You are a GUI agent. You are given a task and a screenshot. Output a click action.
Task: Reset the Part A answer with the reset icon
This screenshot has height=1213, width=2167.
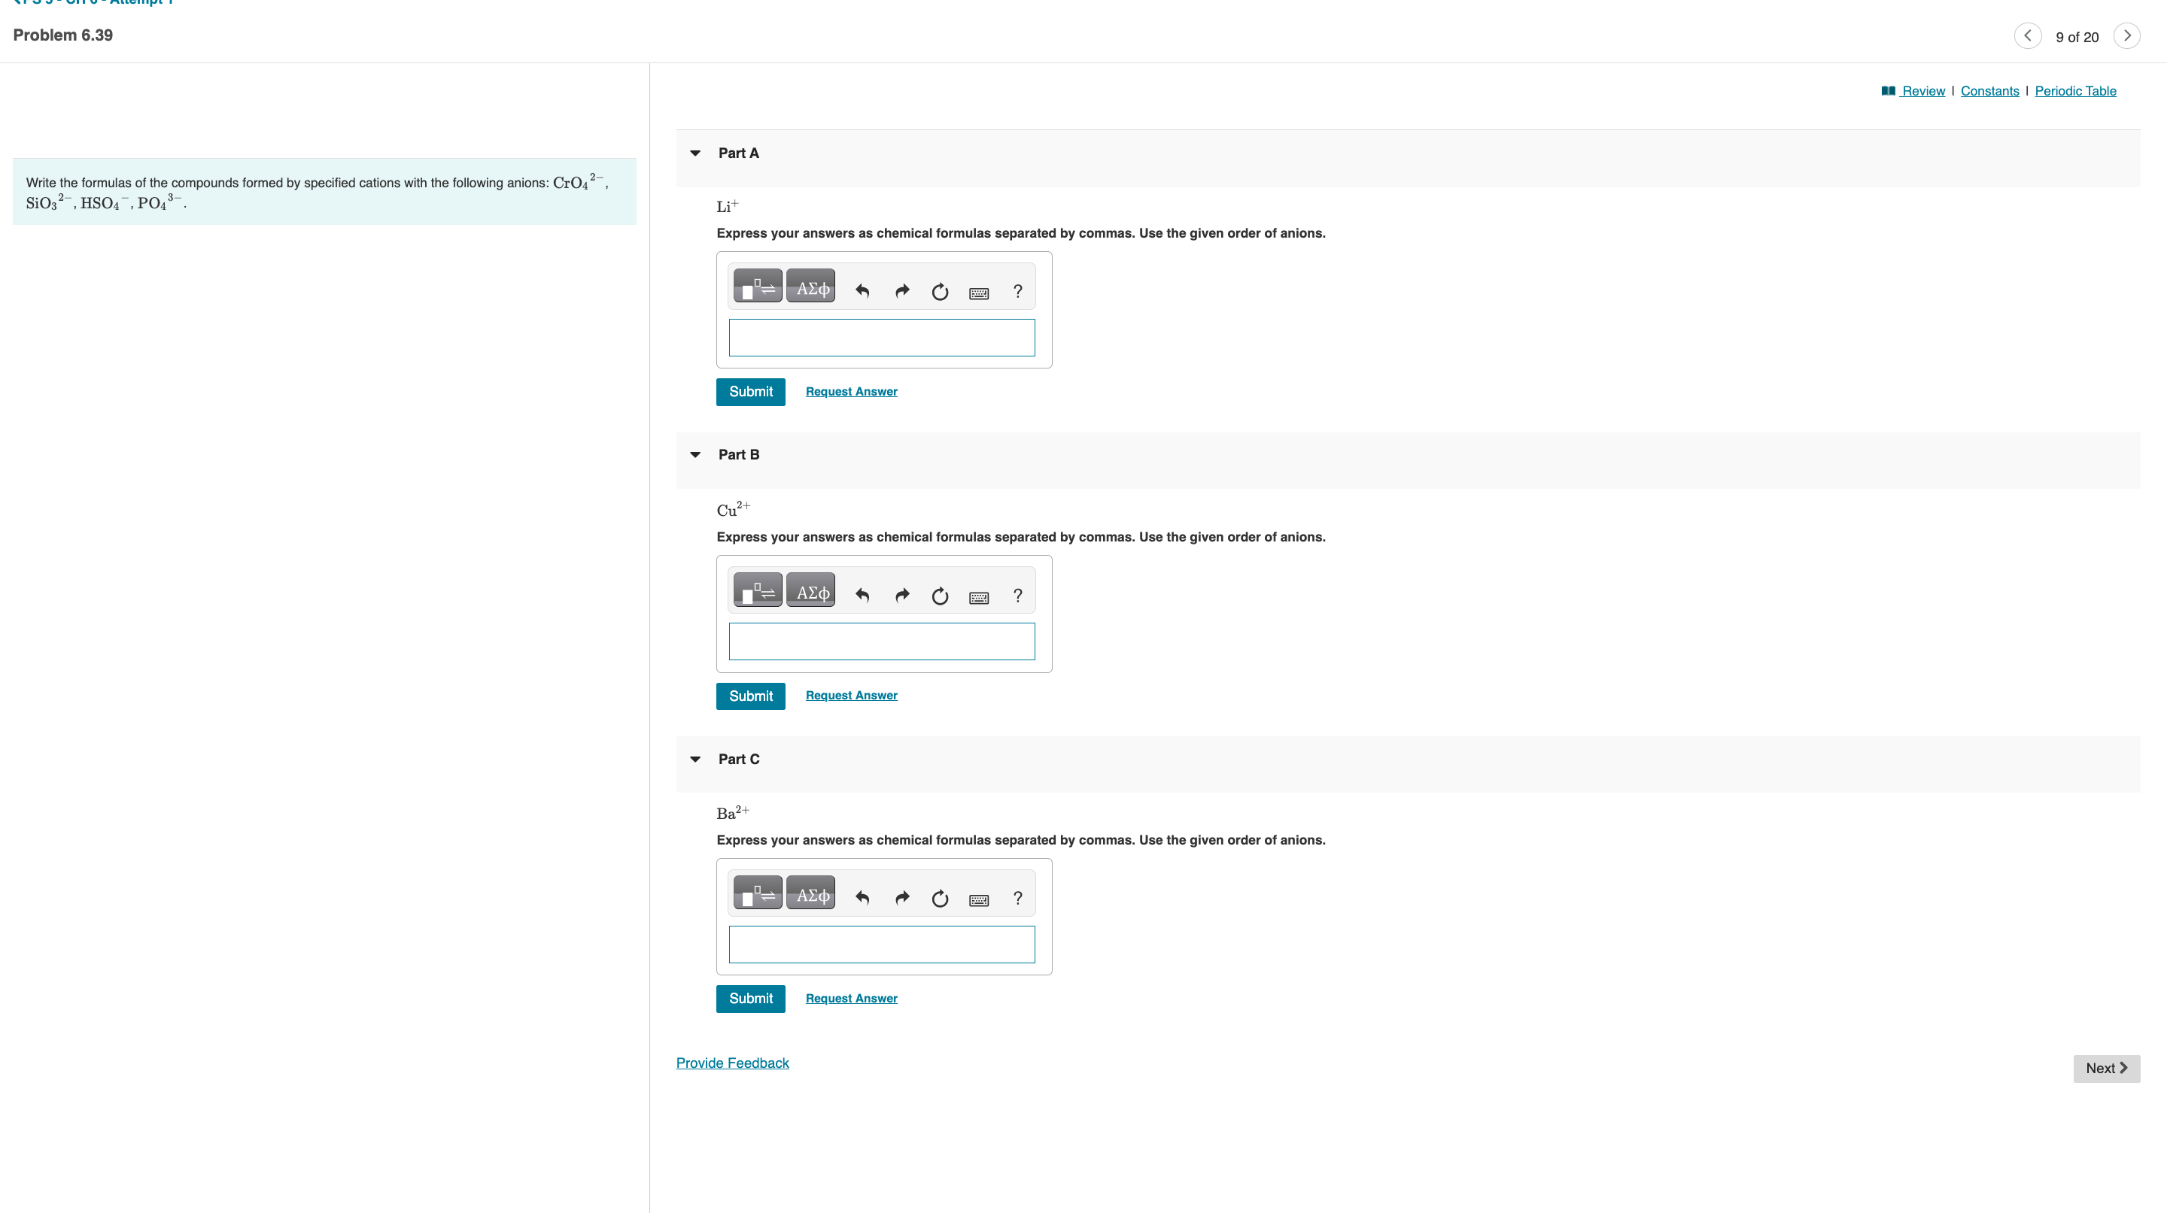pos(940,291)
